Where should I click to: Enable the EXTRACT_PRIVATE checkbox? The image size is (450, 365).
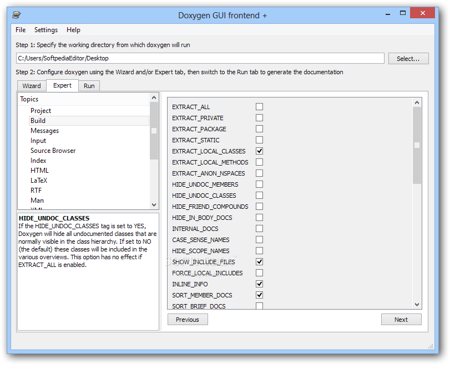pyautogui.click(x=259, y=118)
